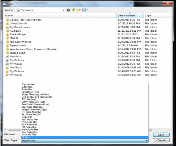The width and height of the screenshot is (176, 146).
Task: Expand the Look in Documents dropdown
Action: point(63,10)
